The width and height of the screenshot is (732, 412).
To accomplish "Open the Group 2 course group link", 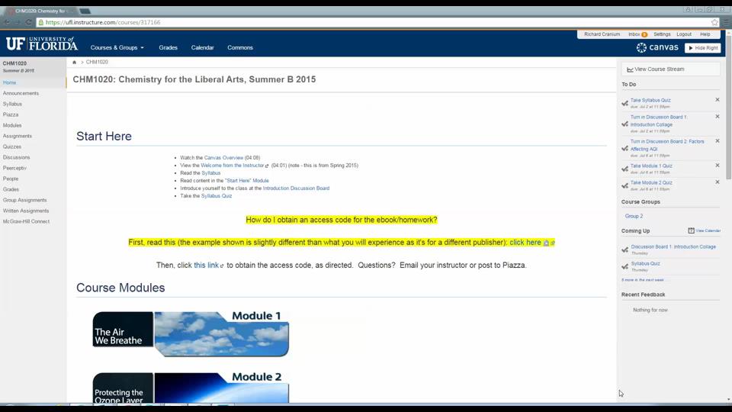I will pos(634,216).
